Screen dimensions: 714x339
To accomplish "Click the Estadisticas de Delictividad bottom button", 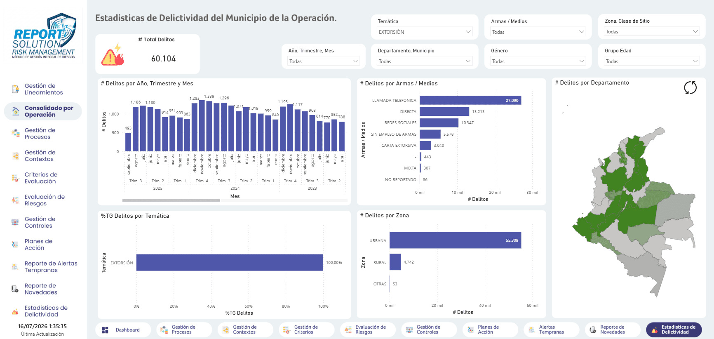I will point(674,330).
